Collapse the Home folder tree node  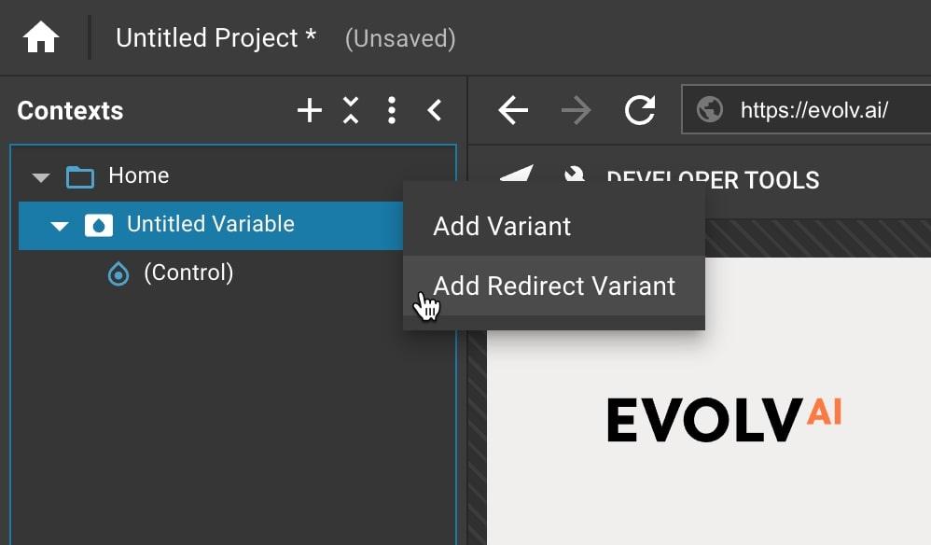pos(41,176)
